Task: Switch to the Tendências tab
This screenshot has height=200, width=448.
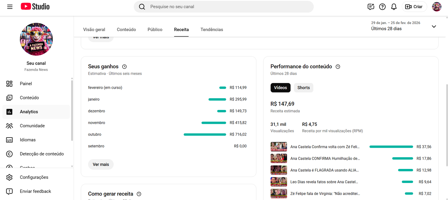Action: pyautogui.click(x=212, y=30)
